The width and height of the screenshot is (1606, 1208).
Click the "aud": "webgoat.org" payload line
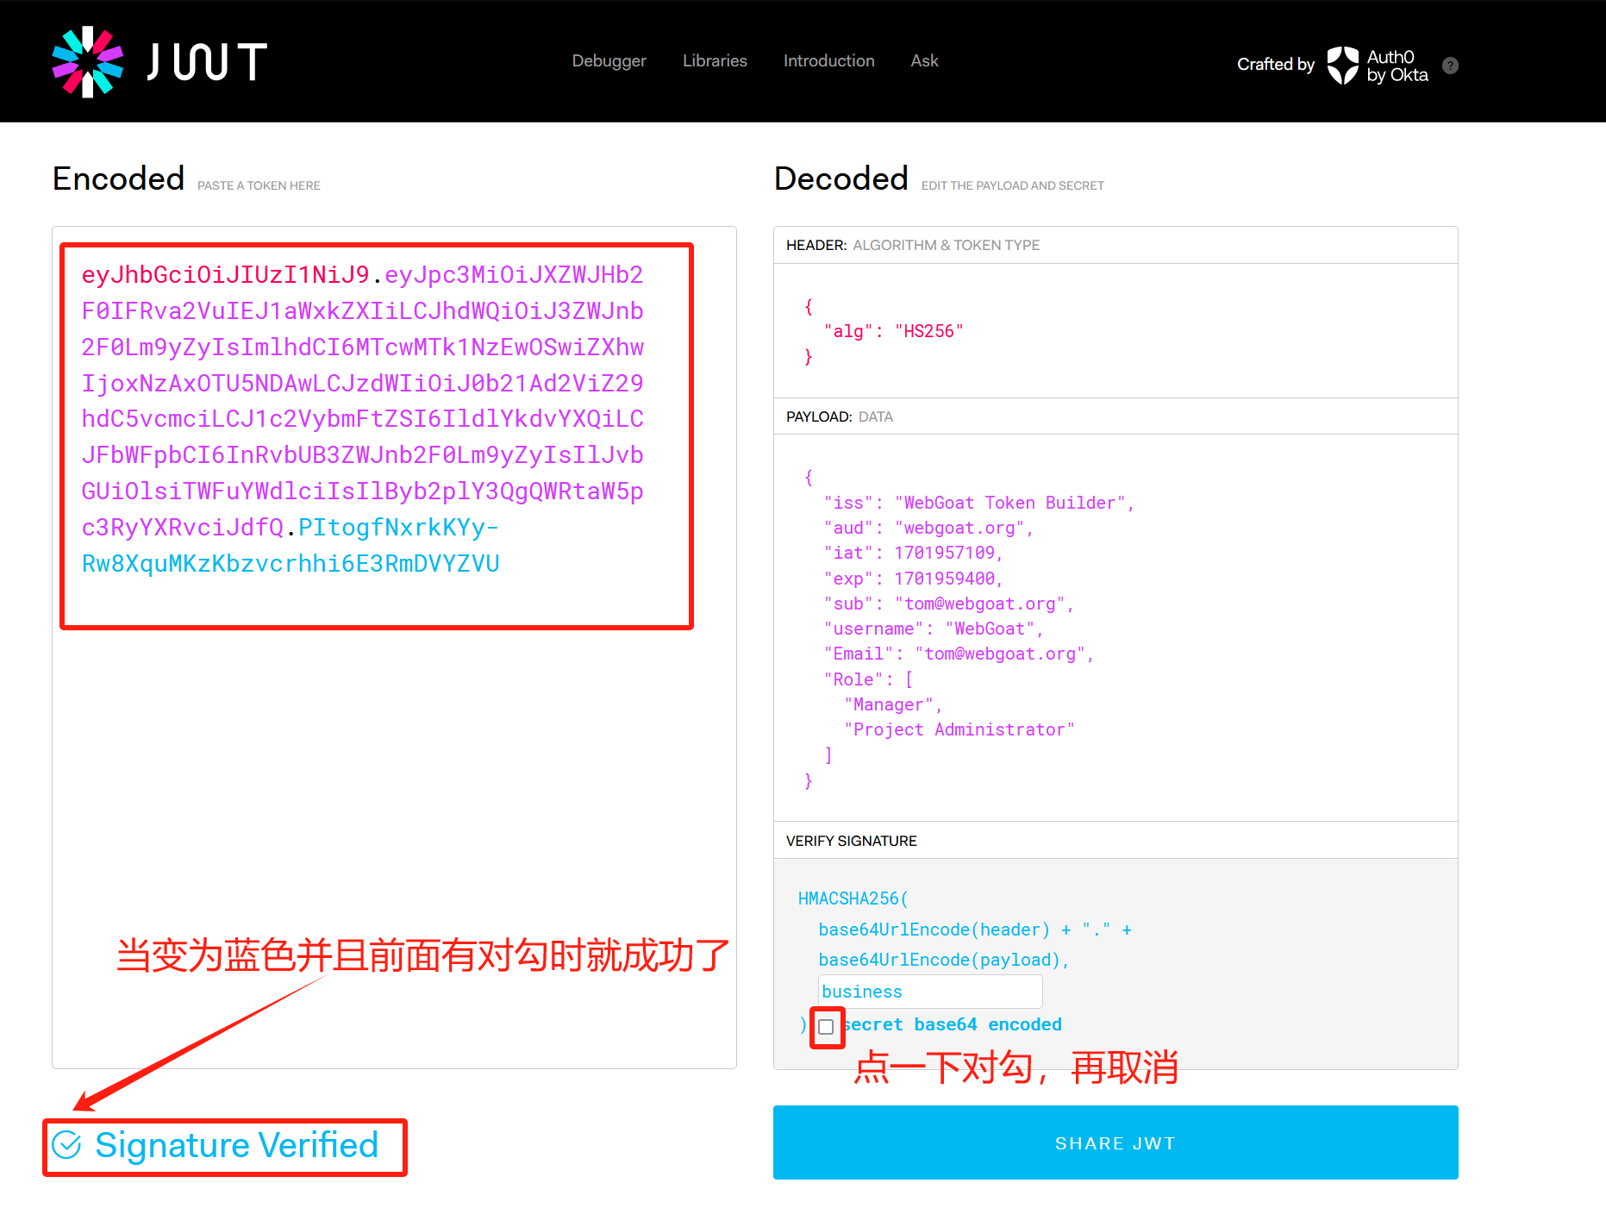pos(928,528)
